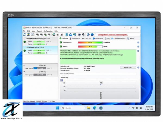Click the Wi-Fi icon in system tray
The height and width of the screenshot is (122, 163).
133,108
